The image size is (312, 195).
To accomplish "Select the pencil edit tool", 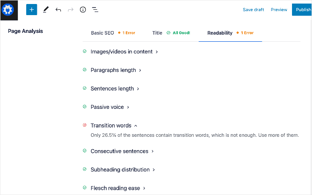I will point(46,9).
